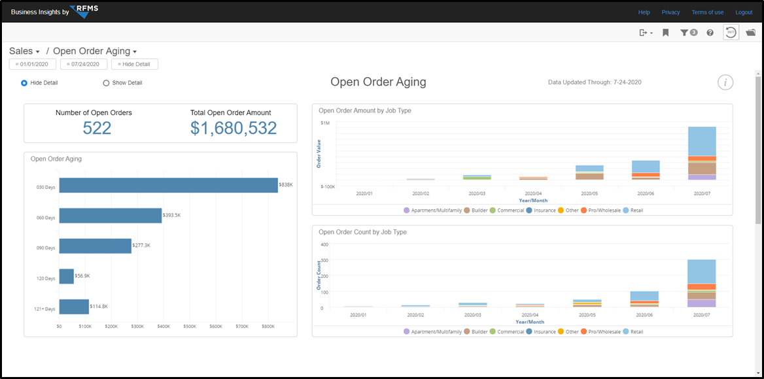This screenshot has height=379, width=764.
Task: Click Commercial legend in Open Order Amount chart
Action: [506, 210]
